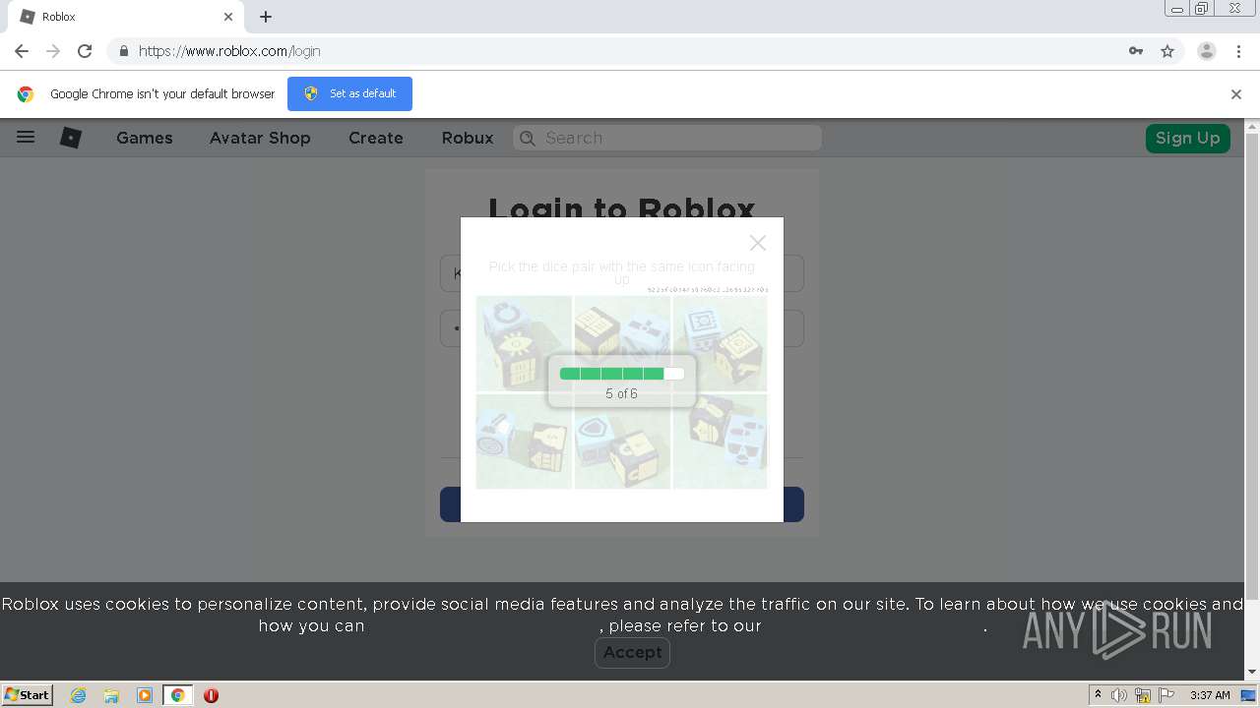Open Windows Explorer folder from taskbar
The height and width of the screenshot is (708, 1260).
pos(111,695)
